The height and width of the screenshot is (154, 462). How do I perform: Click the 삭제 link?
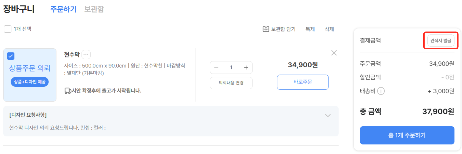point(329,29)
